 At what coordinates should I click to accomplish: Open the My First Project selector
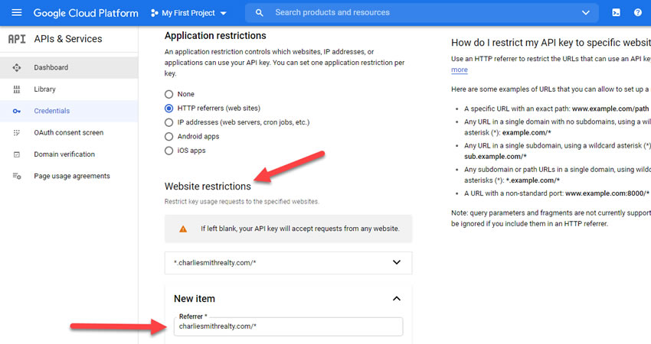[x=189, y=13]
